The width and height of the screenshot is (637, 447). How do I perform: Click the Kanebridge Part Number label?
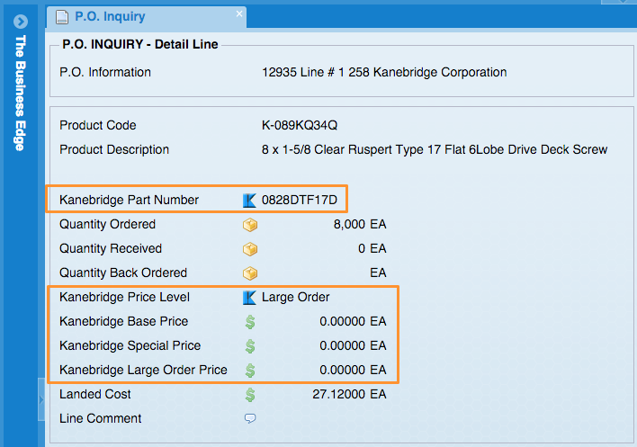click(x=129, y=200)
